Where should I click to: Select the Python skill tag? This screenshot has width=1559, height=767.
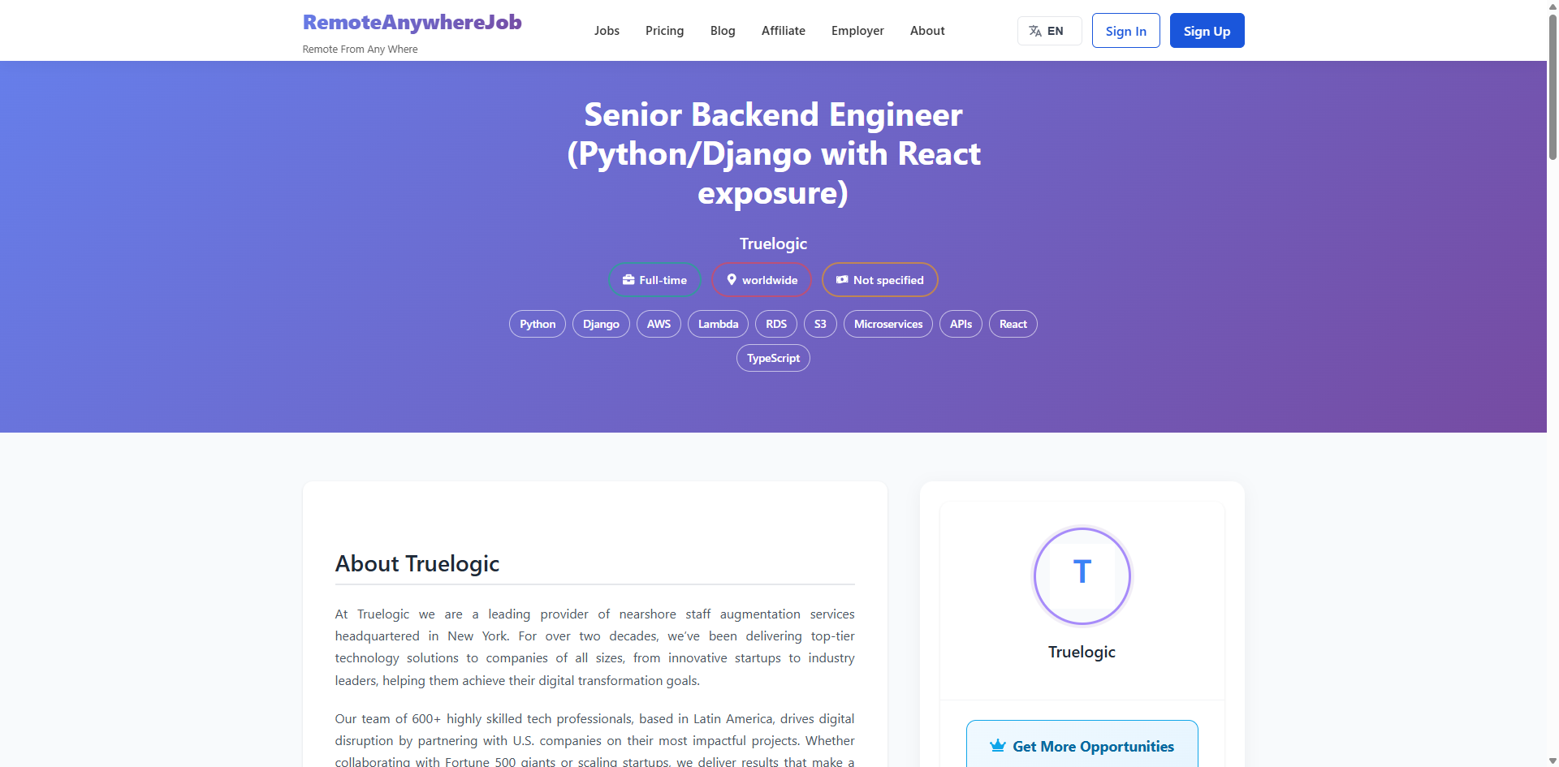(538, 324)
